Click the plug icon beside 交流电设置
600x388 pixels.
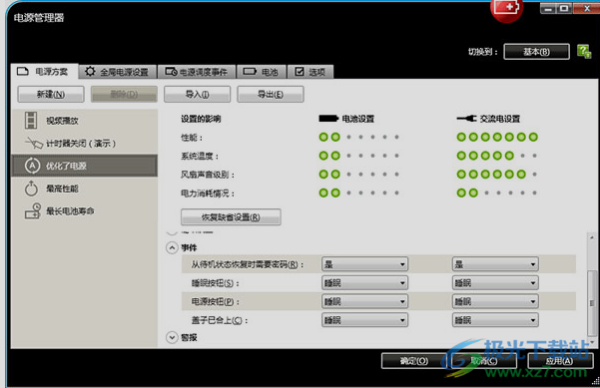pos(466,119)
